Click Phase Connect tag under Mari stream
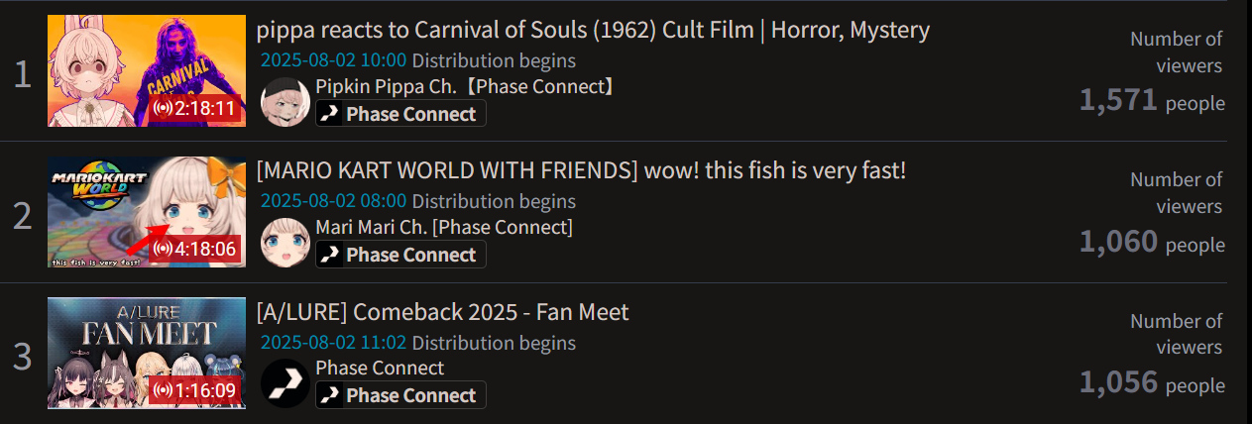The height and width of the screenshot is (424, 1252). pyautogui.click(x=400, y=255)
